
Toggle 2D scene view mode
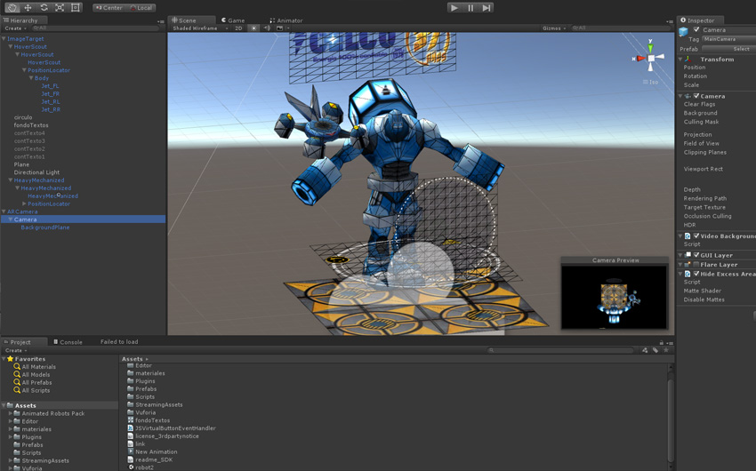tap(238, 28)
